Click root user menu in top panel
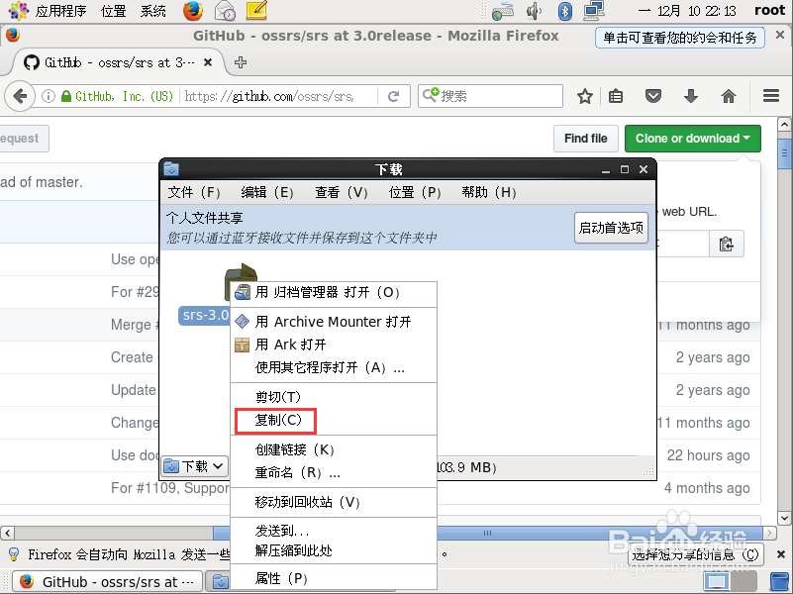This screenshot has height=594, width=793. coord(770,11)
